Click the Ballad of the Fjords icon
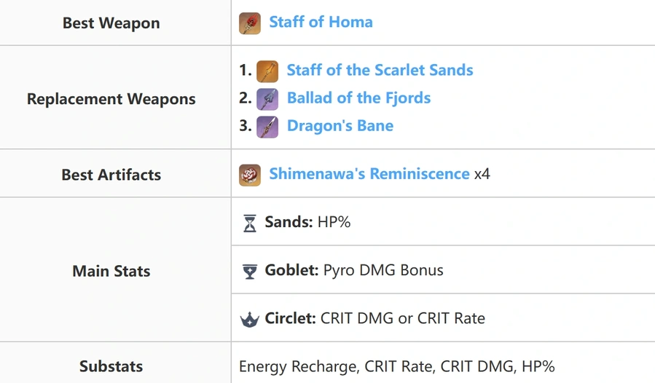 [267, 99]
